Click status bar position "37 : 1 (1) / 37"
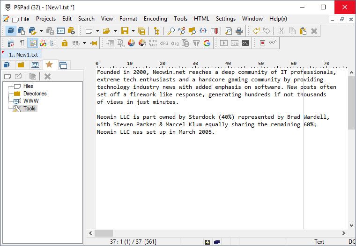Viewport: 356px width, 246px height. click(x=126, y=242)
